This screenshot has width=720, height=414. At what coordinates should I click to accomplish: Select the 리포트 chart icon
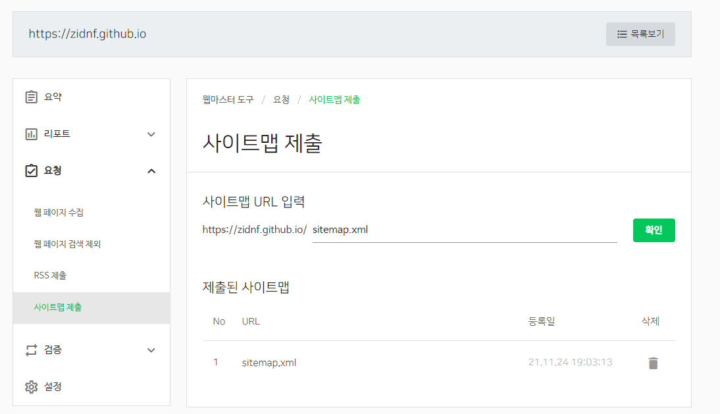pos(31,134)
